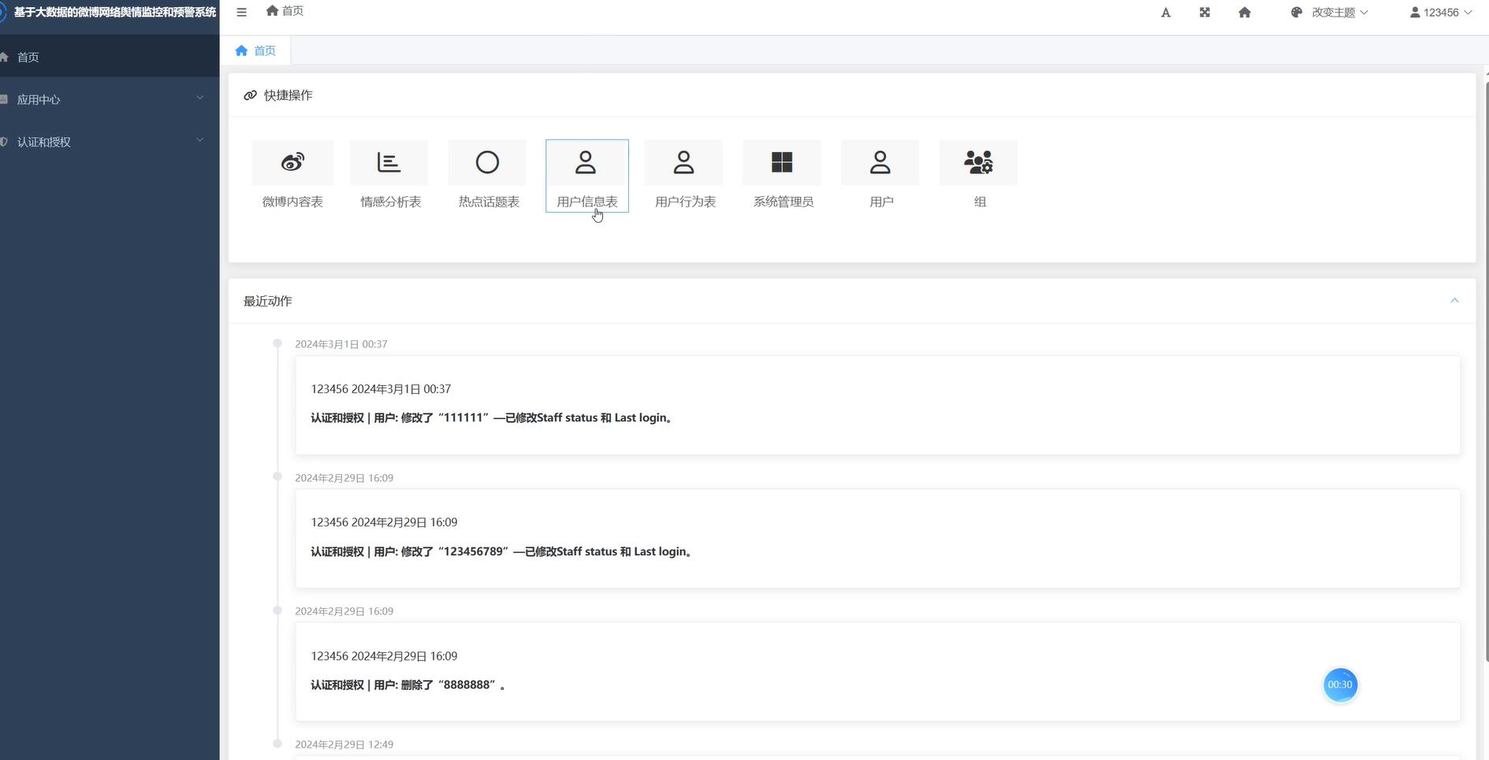Open the 用户信息表 person icon
This screenshot has height=760, width=1489.
[586, 162]
